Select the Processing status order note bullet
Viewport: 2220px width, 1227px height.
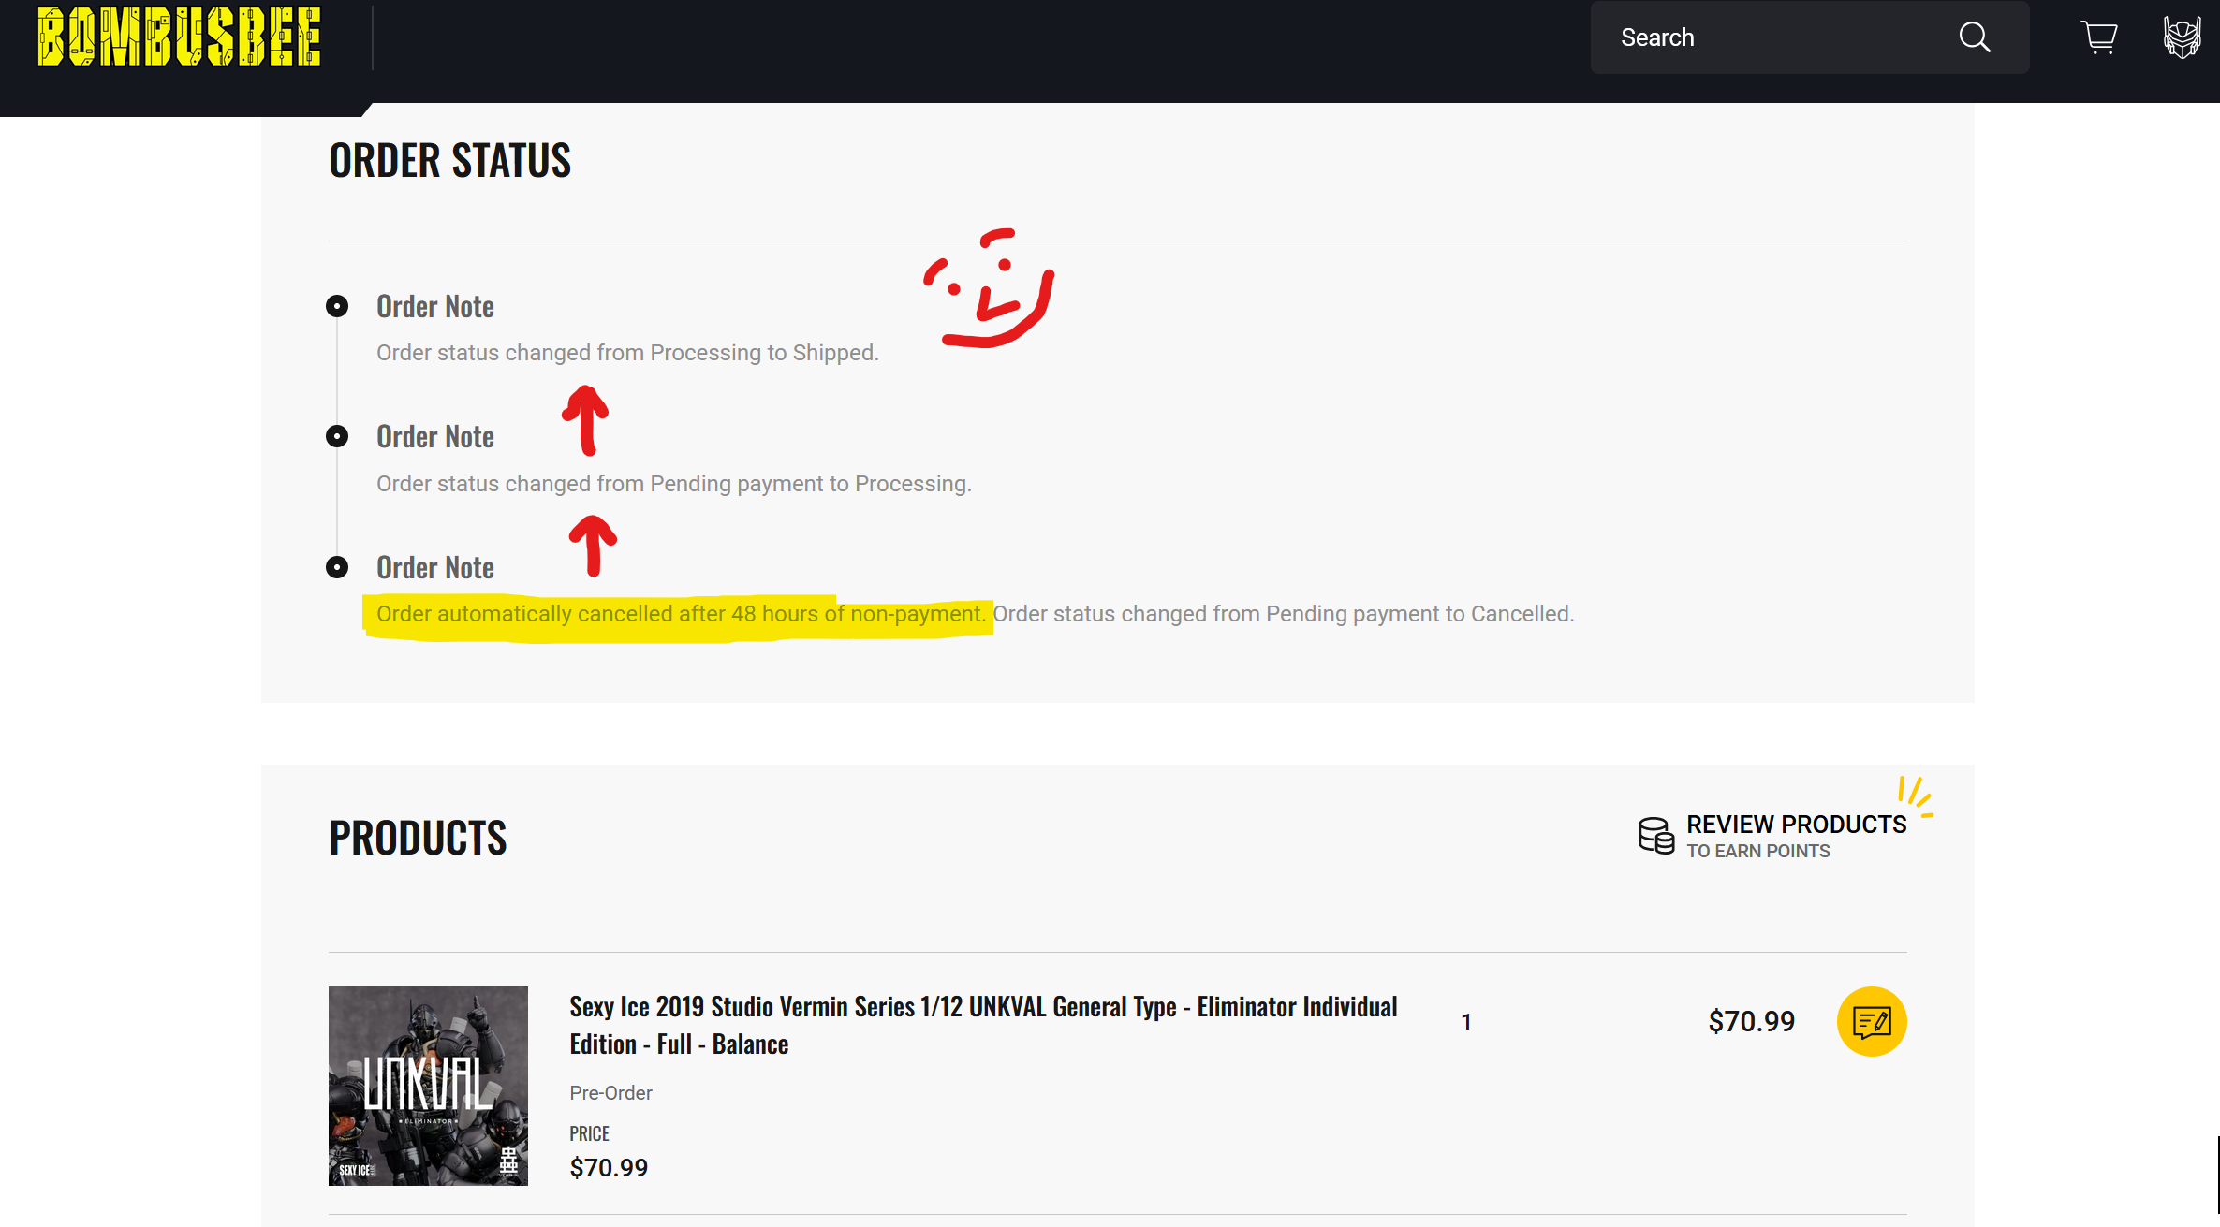click(x=337, y=436)
